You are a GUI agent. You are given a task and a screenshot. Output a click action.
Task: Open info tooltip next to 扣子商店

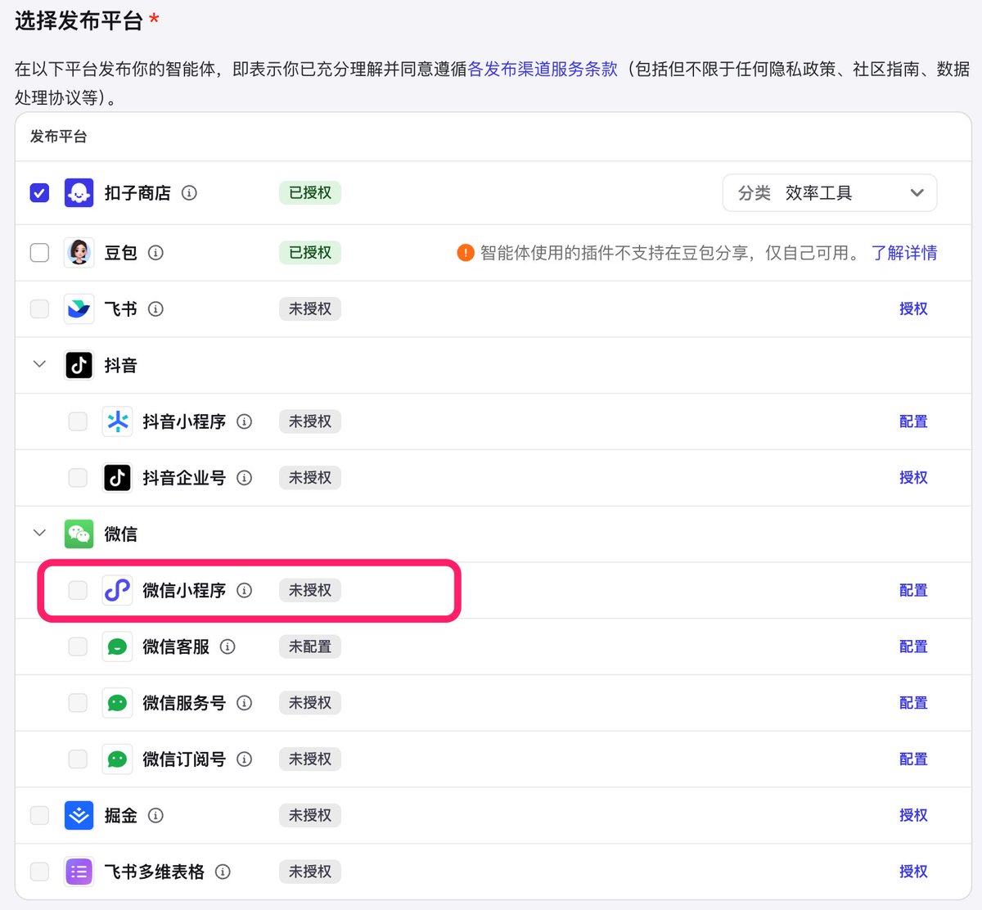[x=189, y=193]
